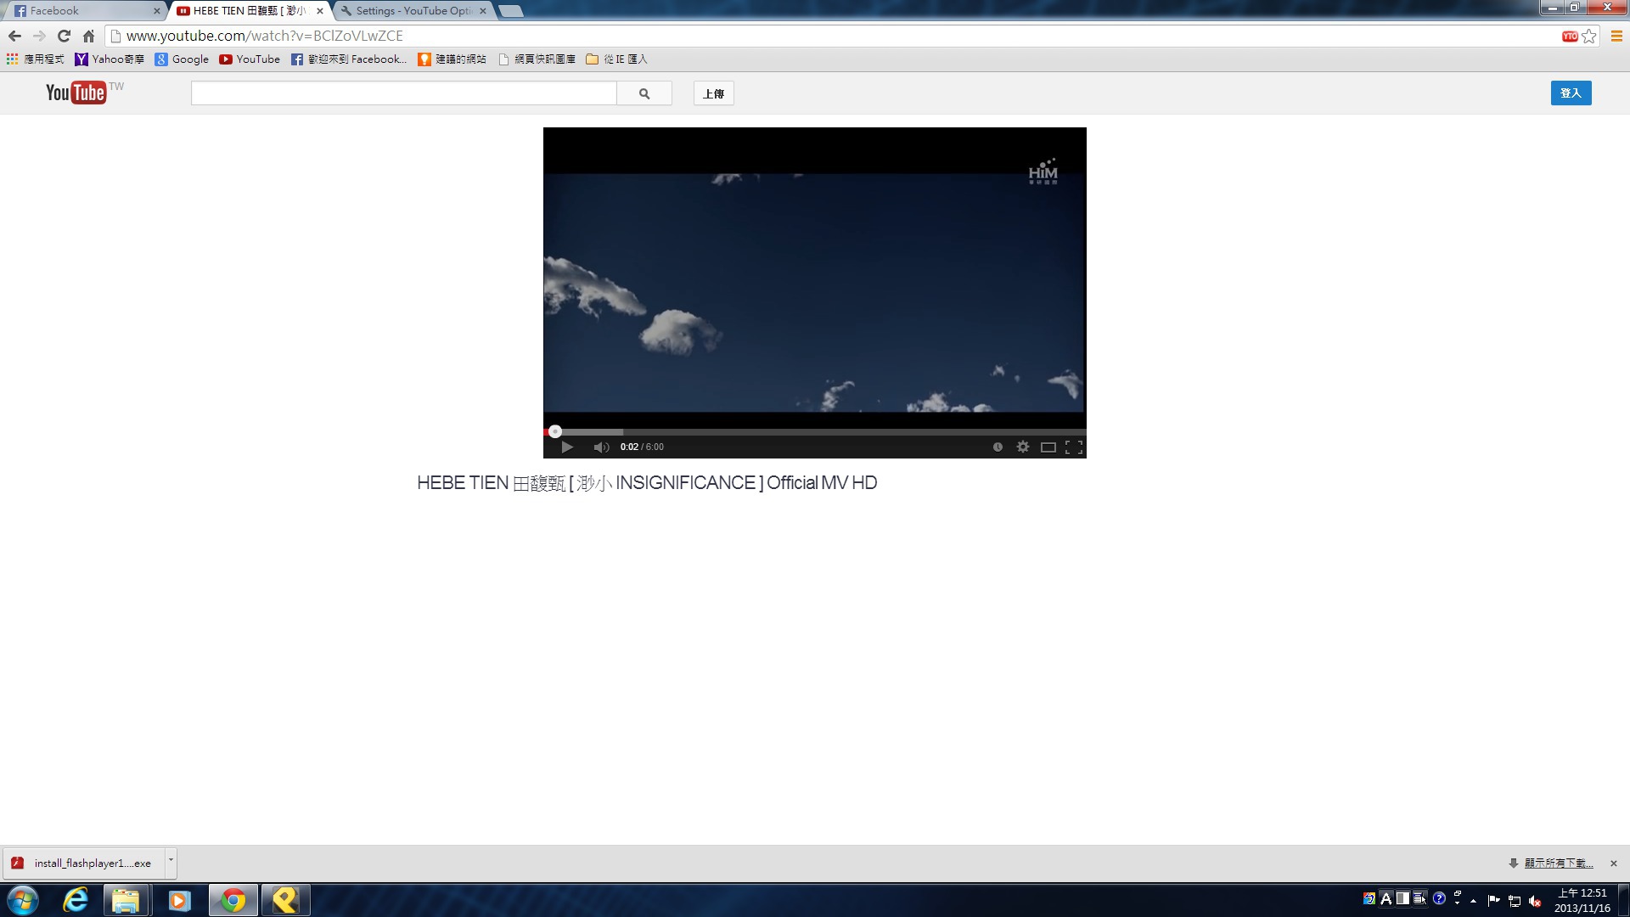Open the YouTube bookmark
Image resolution: width=1630 pixels, height=917 pixels.
(x=250, y=59)
